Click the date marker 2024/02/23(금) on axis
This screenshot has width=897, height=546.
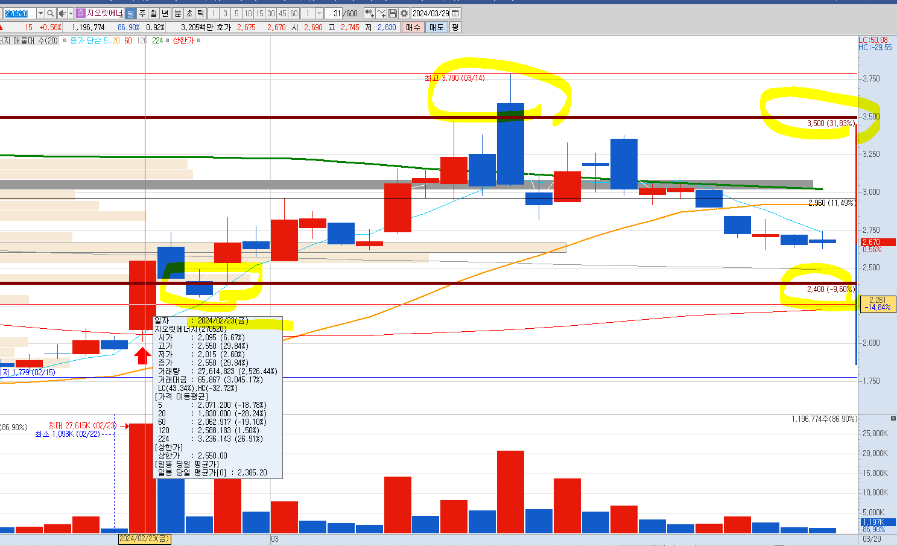click(145, 538)
